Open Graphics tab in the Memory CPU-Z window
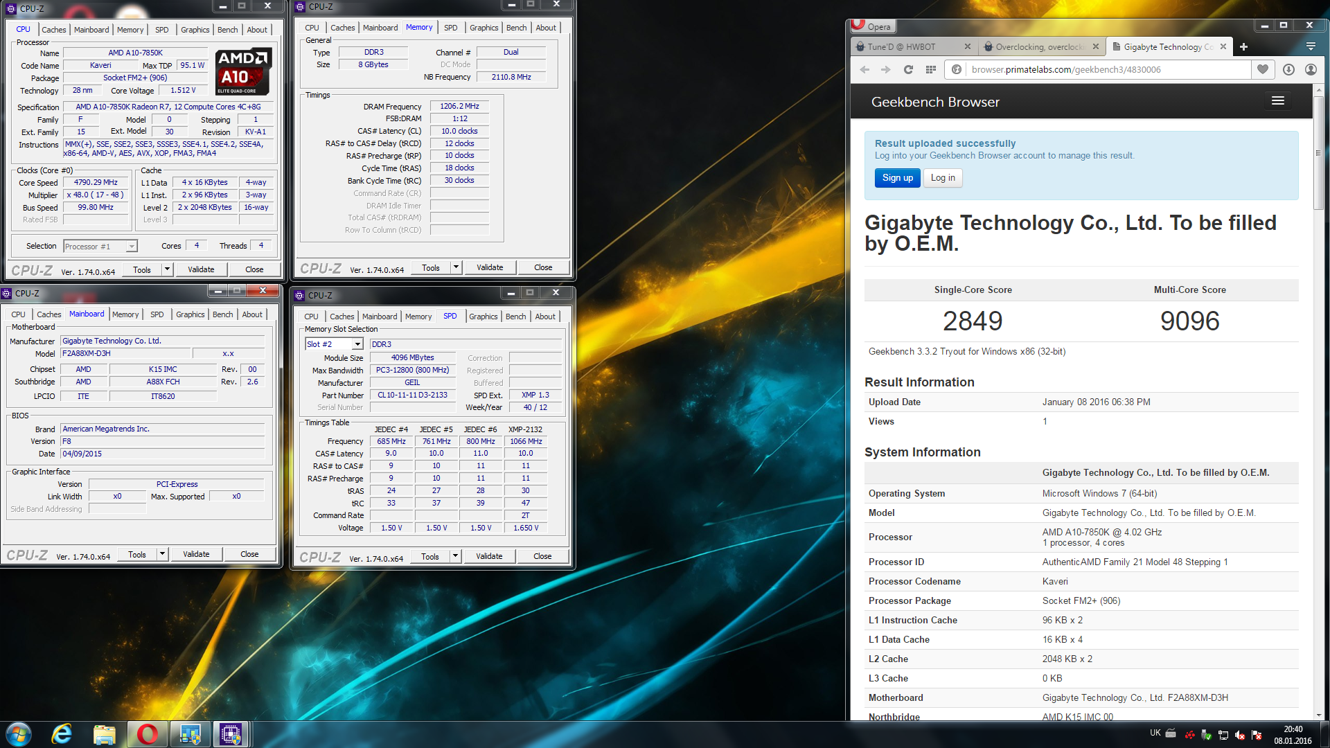The height and width of the screenshot is (748, 1330). click(484, 28)
